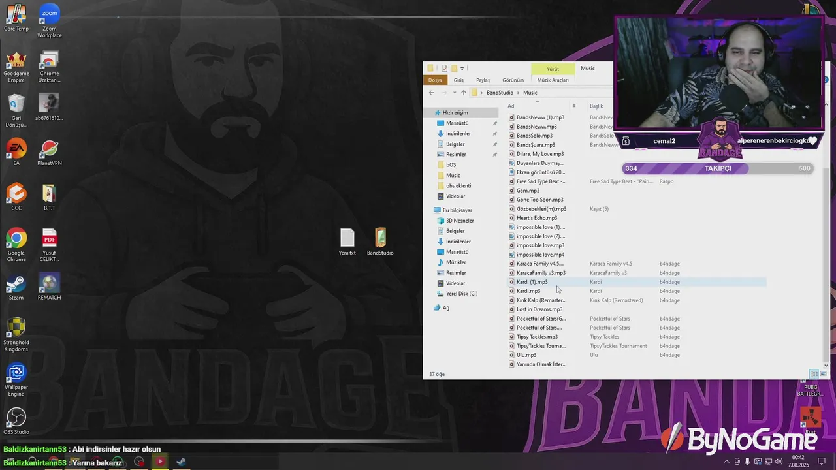Image resolution: width=836 pixels, height=470 pixels.
Task: Open the quick access toolbar customize dropdown
Action: pyautogui.click(x=462, y=69)
